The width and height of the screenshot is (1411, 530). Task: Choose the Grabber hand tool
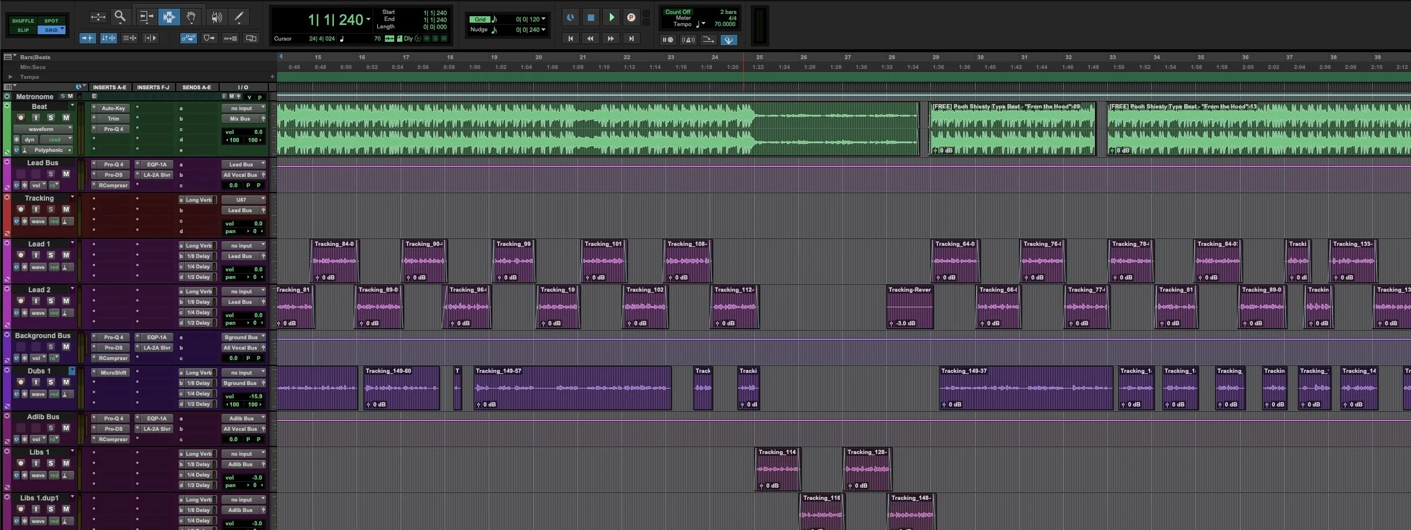tap(191, 17)
